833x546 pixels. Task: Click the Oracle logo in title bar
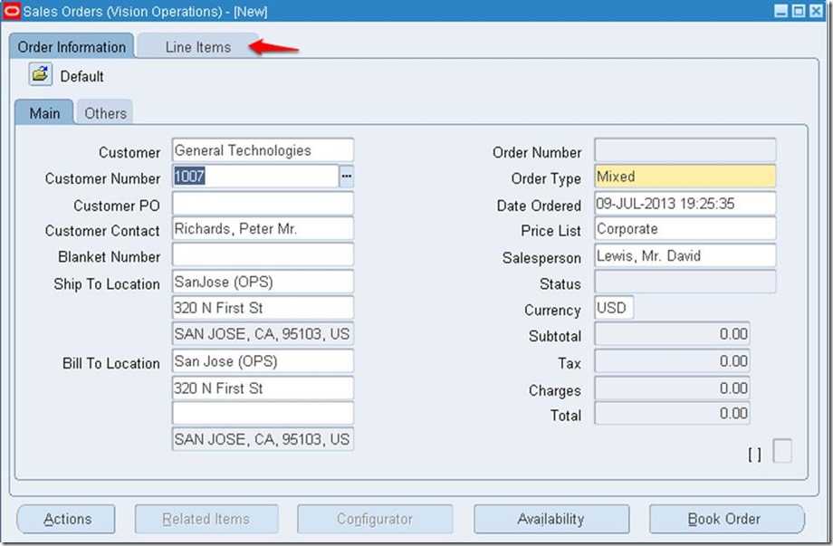click(x=12, y=11)
